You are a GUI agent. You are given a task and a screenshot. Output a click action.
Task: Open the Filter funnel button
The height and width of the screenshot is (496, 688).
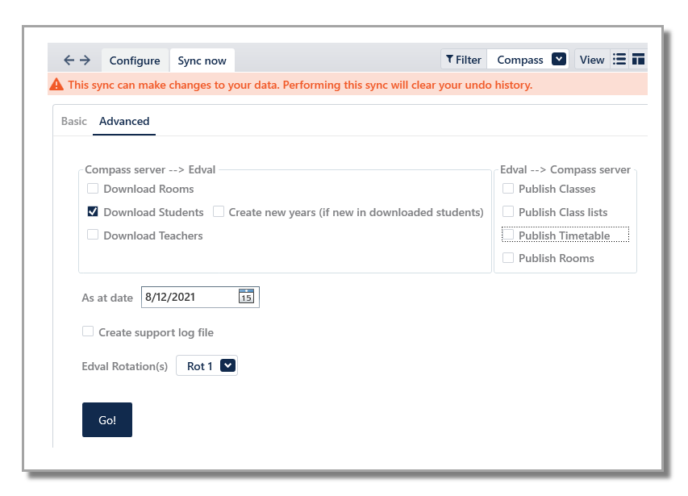(464, 60)
